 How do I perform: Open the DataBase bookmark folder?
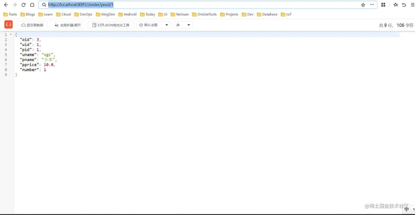[x=267, y=14]
